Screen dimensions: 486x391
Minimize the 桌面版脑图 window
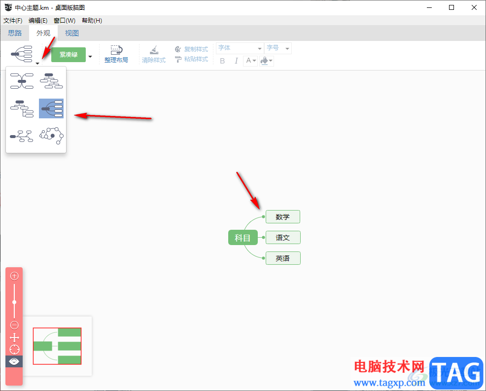click(429, 7)
